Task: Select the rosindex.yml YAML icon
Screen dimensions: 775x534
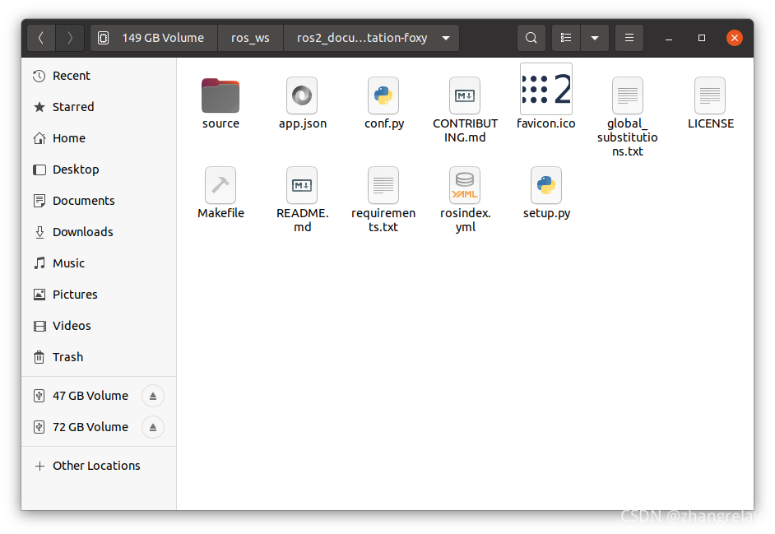Action: tap(465, 185)
